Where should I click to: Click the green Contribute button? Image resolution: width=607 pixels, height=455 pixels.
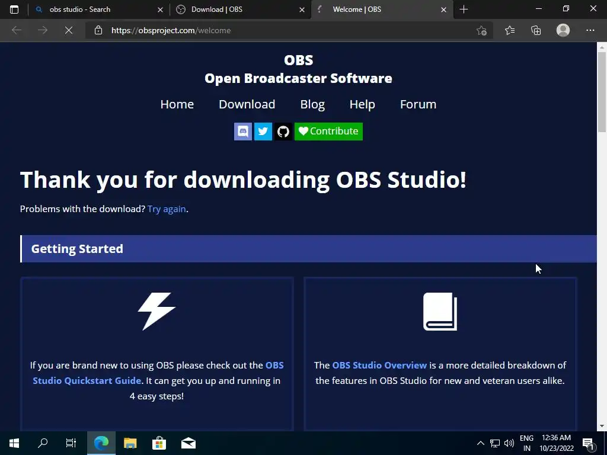[328, 132]
